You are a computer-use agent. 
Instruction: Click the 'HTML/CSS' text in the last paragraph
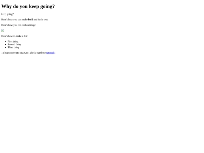pyautogui.click(x=23, y=53)
